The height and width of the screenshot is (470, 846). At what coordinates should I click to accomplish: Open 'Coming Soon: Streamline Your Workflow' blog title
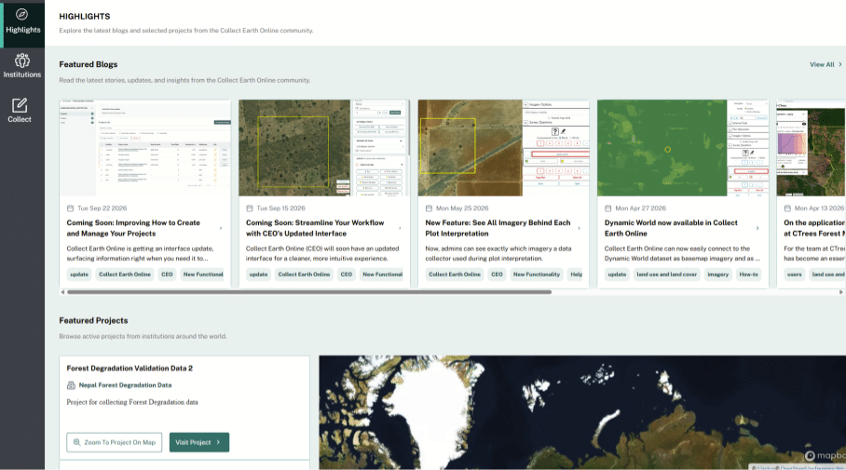coord(315,228)
